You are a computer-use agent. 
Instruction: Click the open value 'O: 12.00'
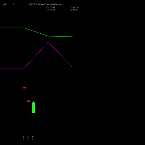point(51,10)
